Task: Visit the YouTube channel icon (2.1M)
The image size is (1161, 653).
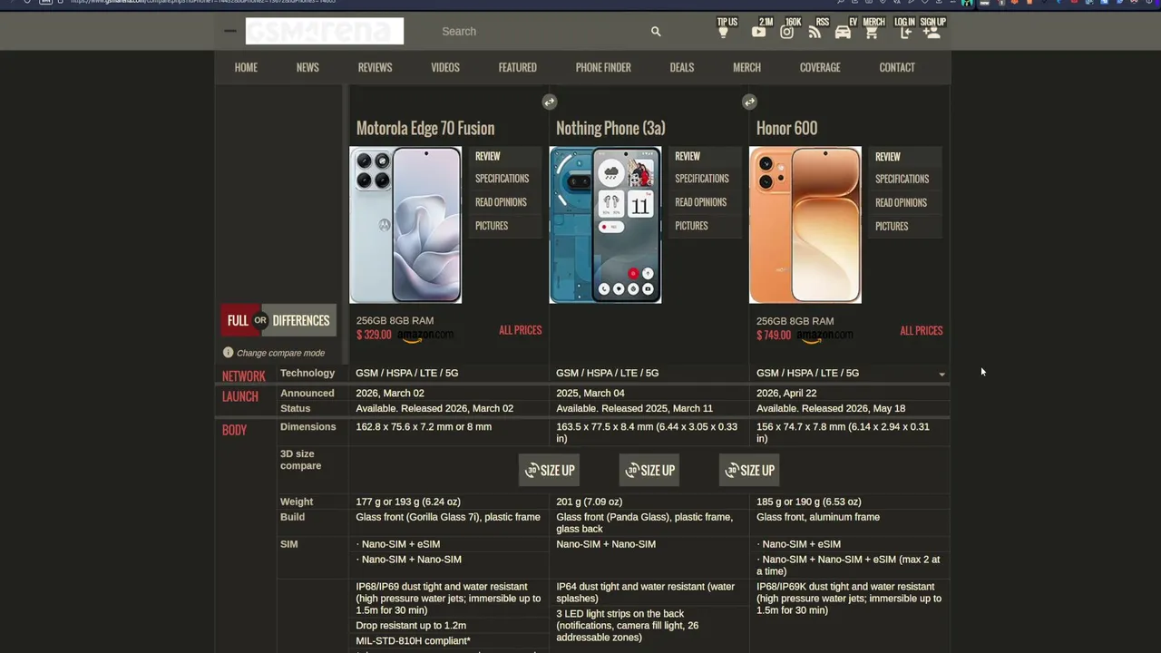Action: coord(758,33)
